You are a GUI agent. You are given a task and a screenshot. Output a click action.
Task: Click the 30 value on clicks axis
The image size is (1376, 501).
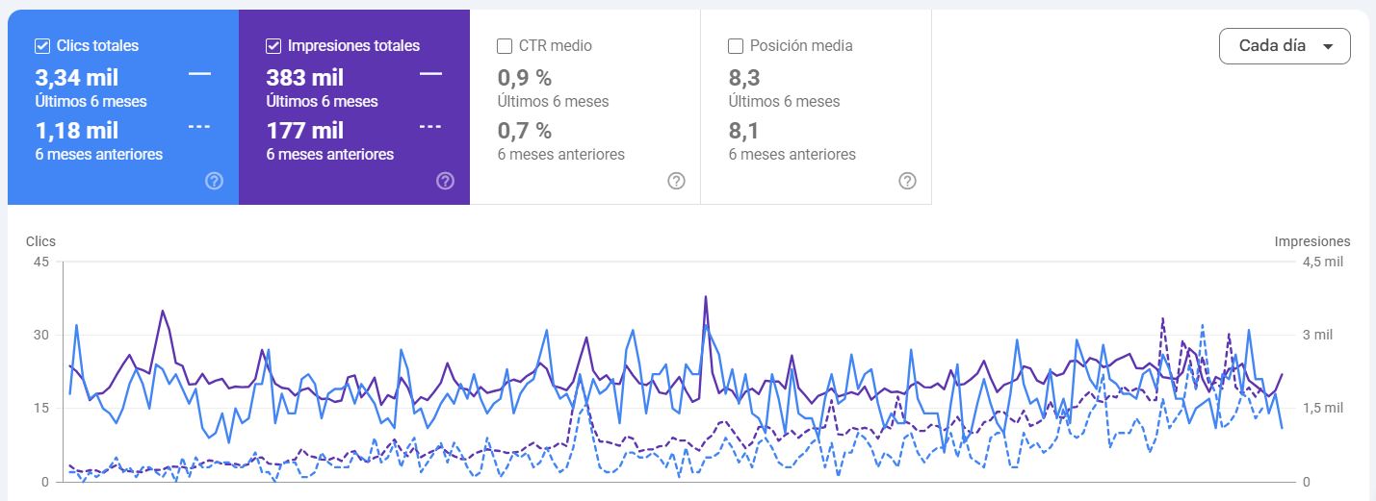pyautogui.click(x=41, y=335)
